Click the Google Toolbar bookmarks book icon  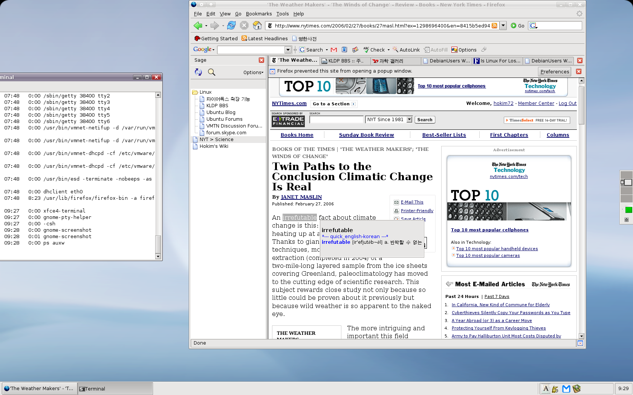click(344, 50)
